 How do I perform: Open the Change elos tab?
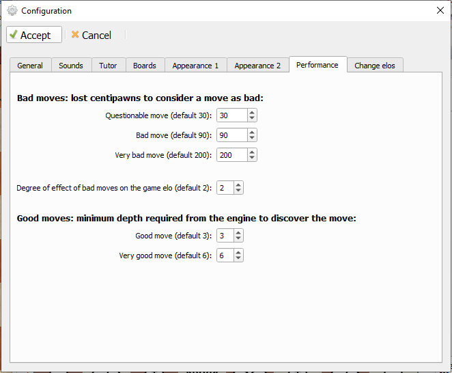(x=375, y=66)
